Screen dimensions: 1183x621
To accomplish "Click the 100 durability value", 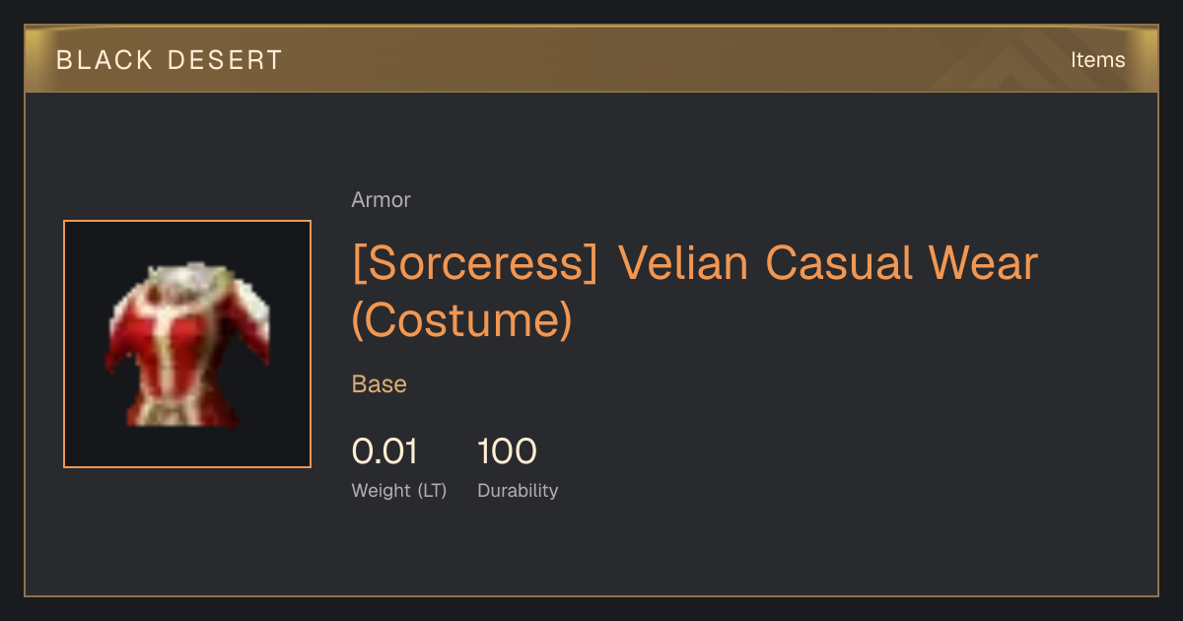I will [507, 451].
